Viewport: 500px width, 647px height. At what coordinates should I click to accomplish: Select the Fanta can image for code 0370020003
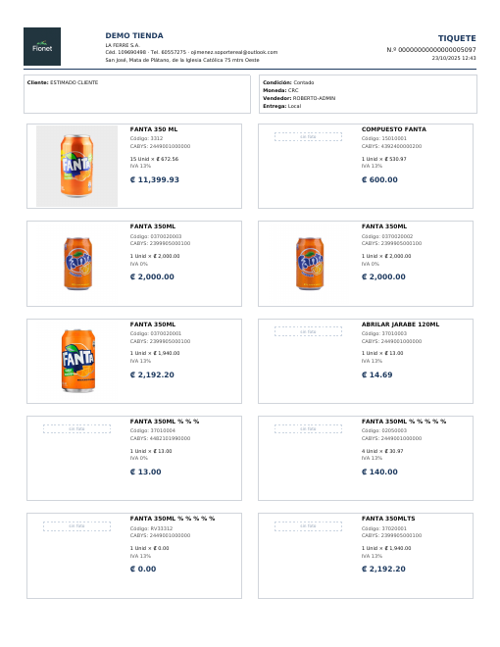tap(77, 264)
